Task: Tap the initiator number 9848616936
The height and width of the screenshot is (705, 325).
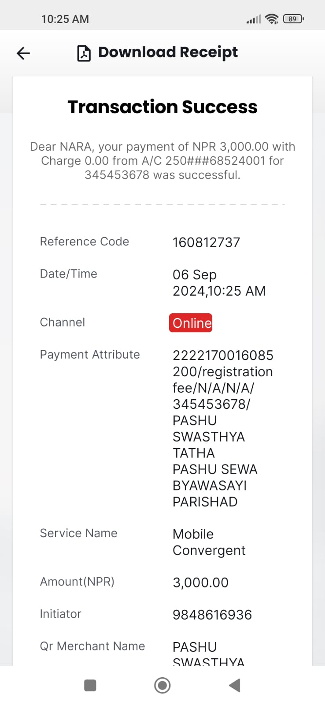Action: (x=212, y=615)
